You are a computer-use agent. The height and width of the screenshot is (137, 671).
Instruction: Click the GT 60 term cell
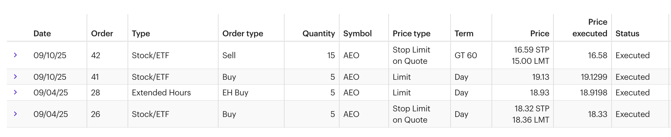pyautogui.click(x=466, y=55)
